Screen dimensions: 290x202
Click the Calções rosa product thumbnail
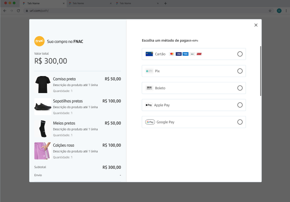click(x=43, y=151)
